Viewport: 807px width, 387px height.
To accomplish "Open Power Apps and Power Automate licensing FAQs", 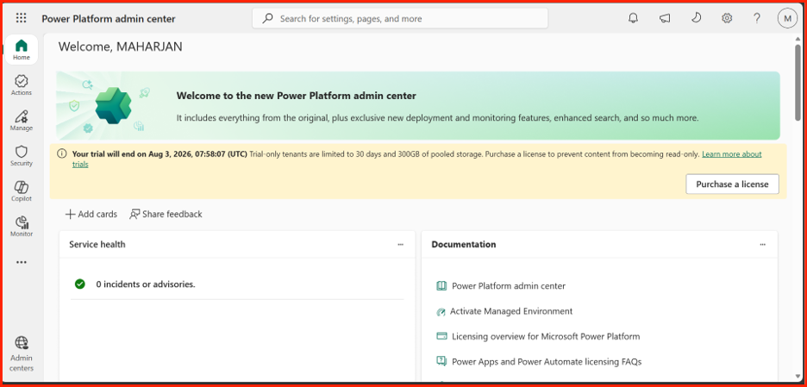I will click(547, 362).
